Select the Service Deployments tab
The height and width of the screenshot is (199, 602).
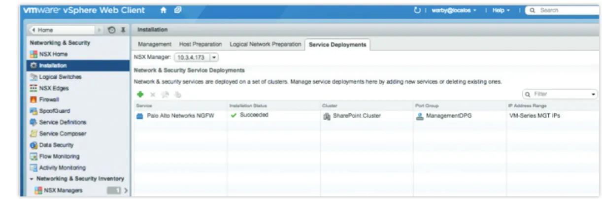pyautogui.click(x=337, y=45)
